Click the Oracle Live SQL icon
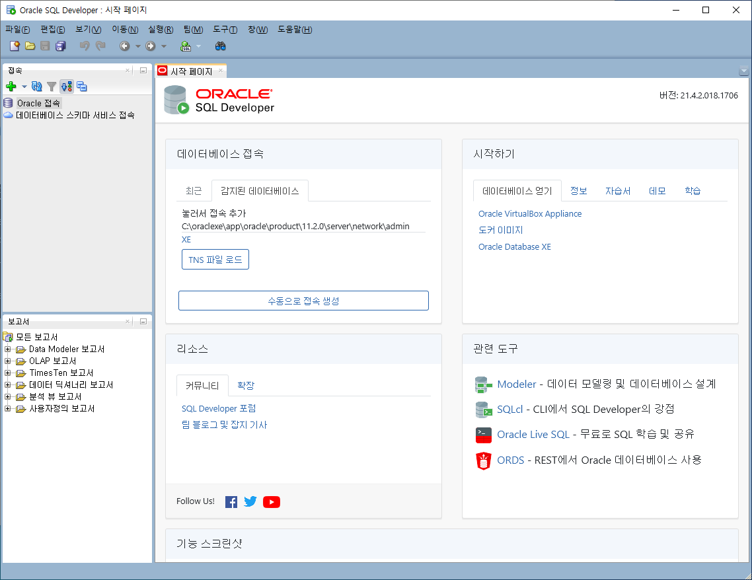752x580 pixels. [484, 435]
